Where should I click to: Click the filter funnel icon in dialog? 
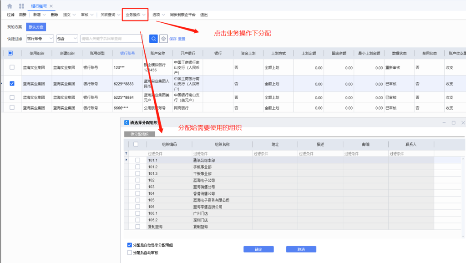click(127, 154)
